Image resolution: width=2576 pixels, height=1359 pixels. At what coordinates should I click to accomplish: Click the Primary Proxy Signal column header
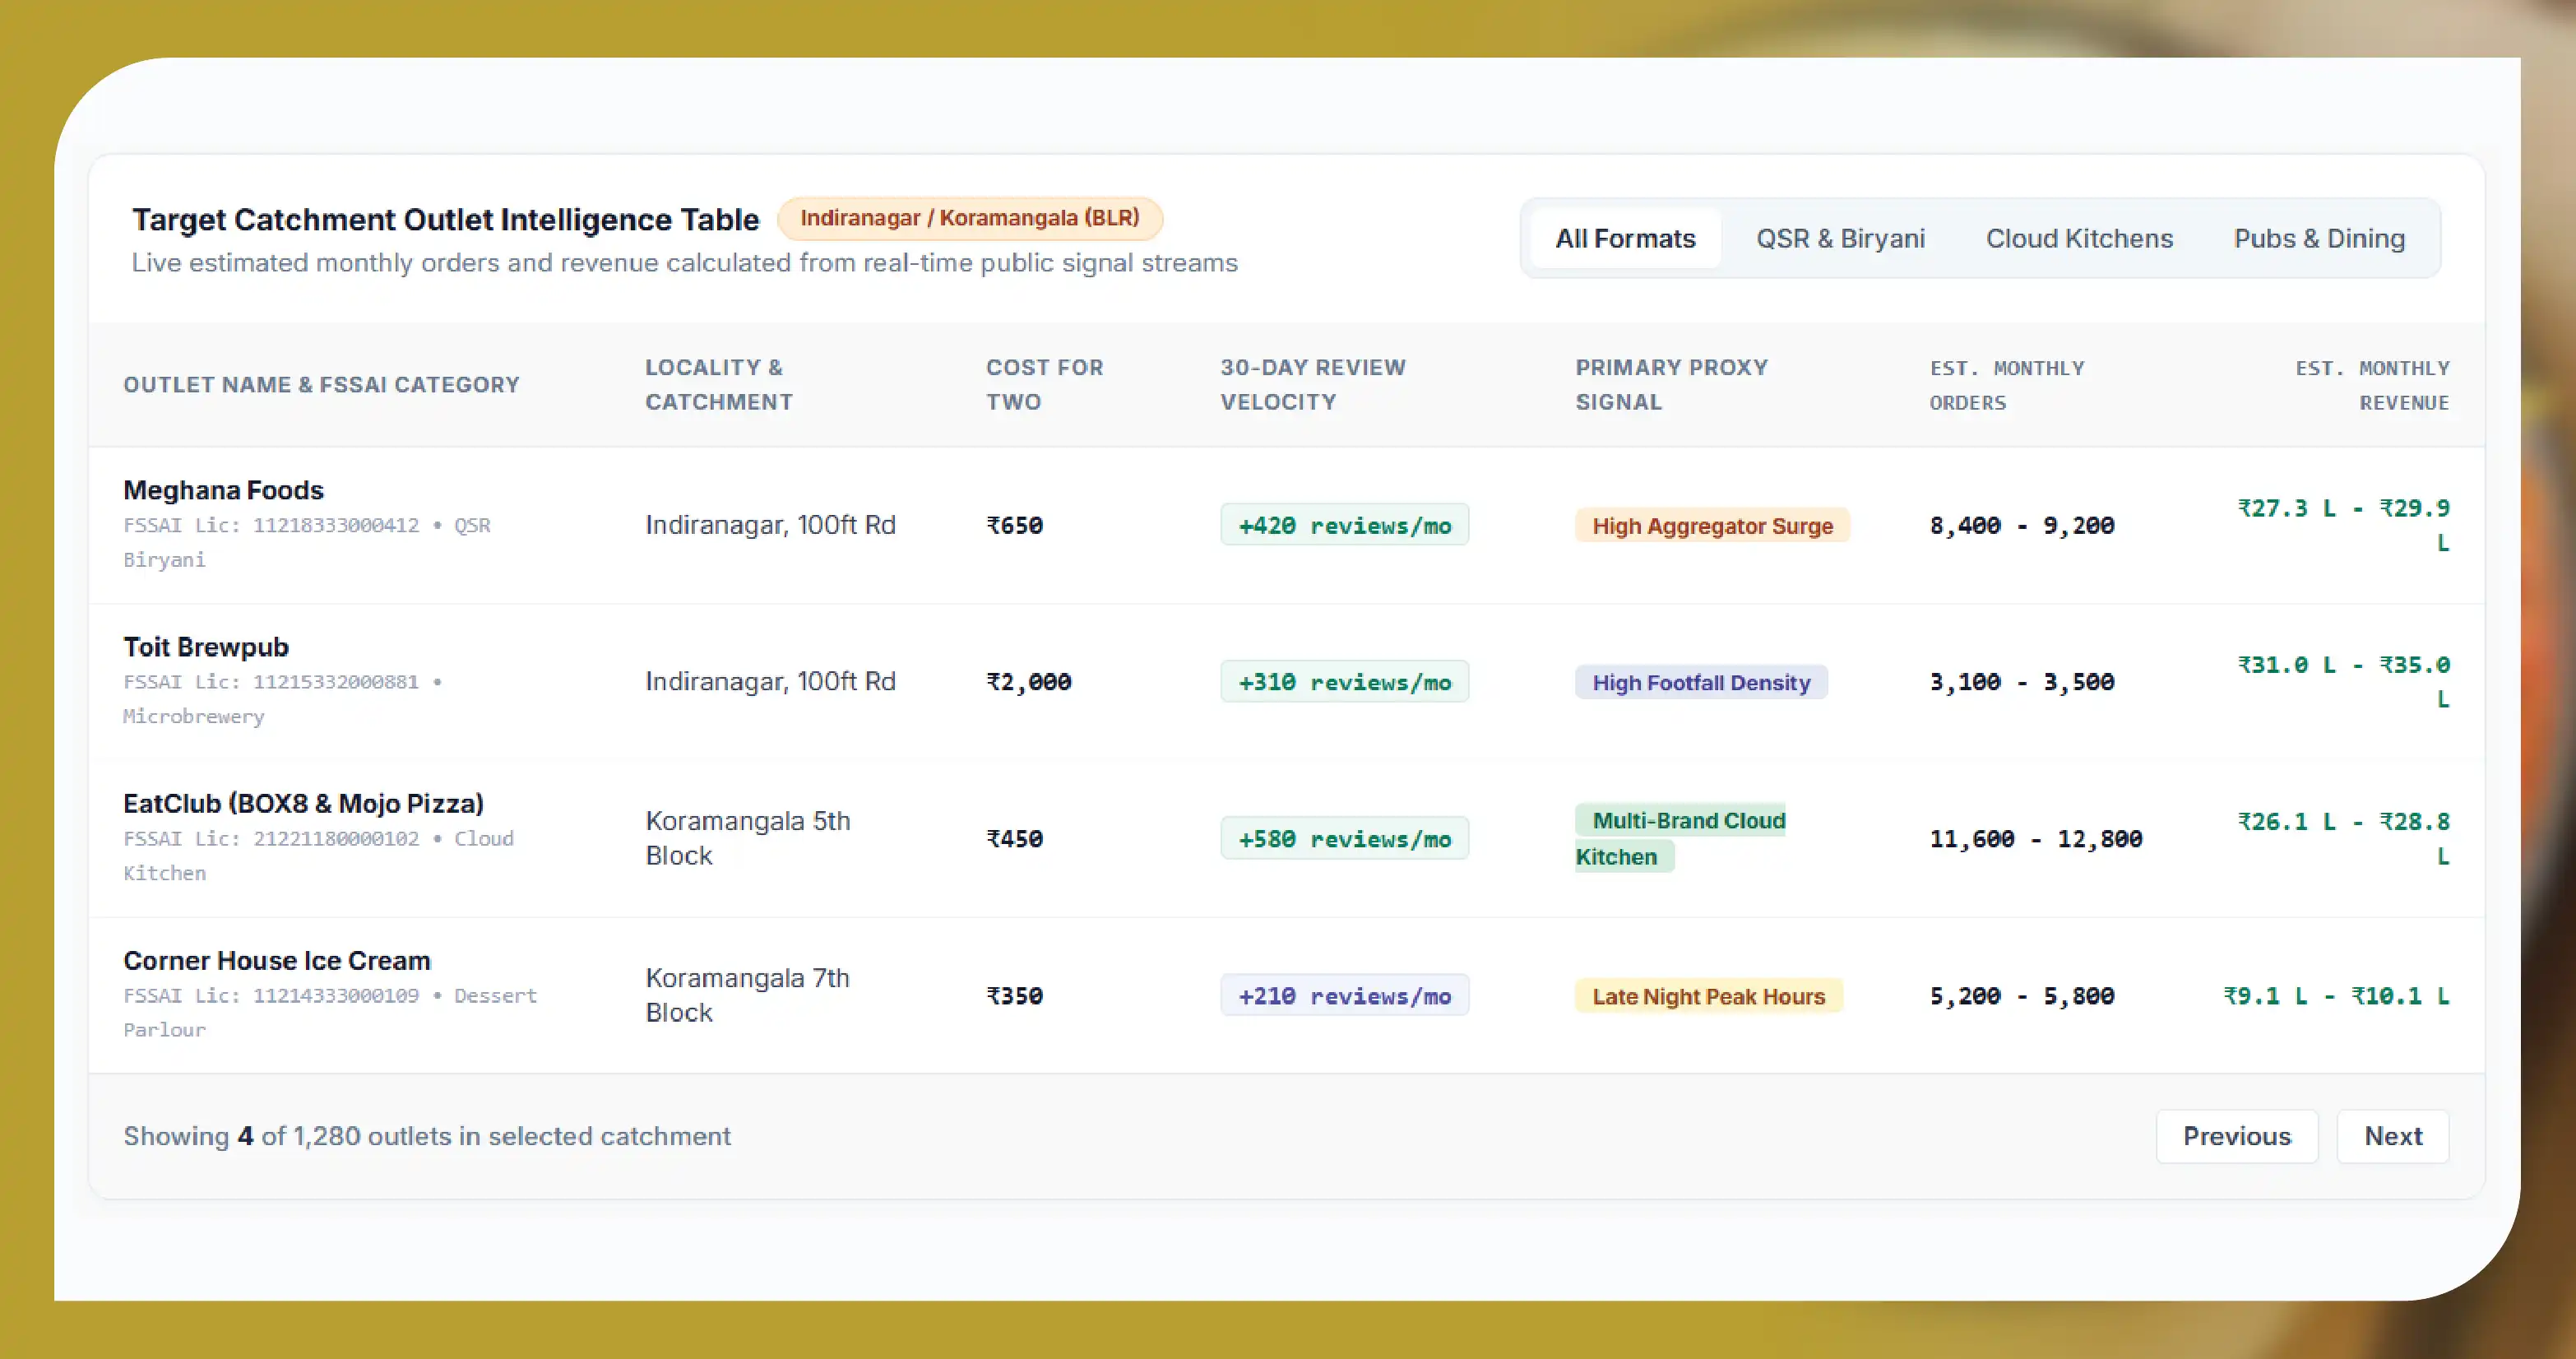click(x=1671, y=385)
